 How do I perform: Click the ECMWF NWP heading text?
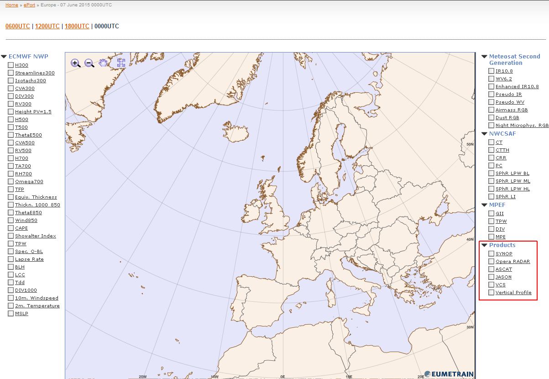pyautogui.click(x=28, y=57)
